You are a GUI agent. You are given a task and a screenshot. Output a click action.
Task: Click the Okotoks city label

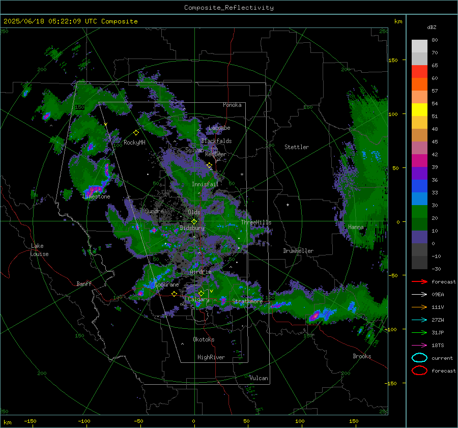[204, 339]
